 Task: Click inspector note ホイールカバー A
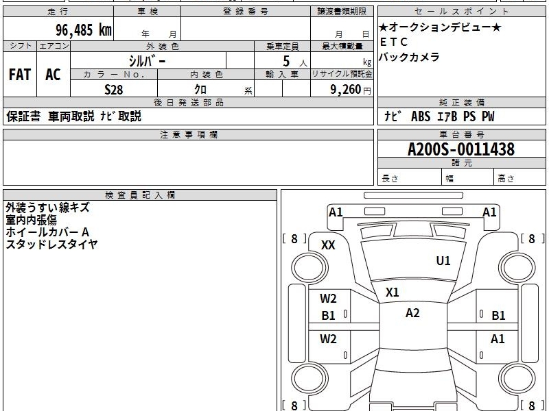click(47, 232)
